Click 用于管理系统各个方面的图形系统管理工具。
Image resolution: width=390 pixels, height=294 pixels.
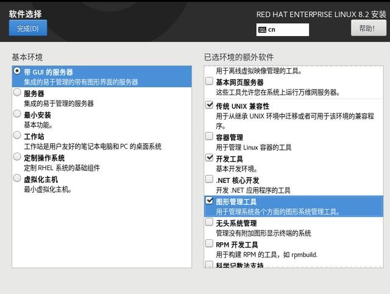pos(278,212)
